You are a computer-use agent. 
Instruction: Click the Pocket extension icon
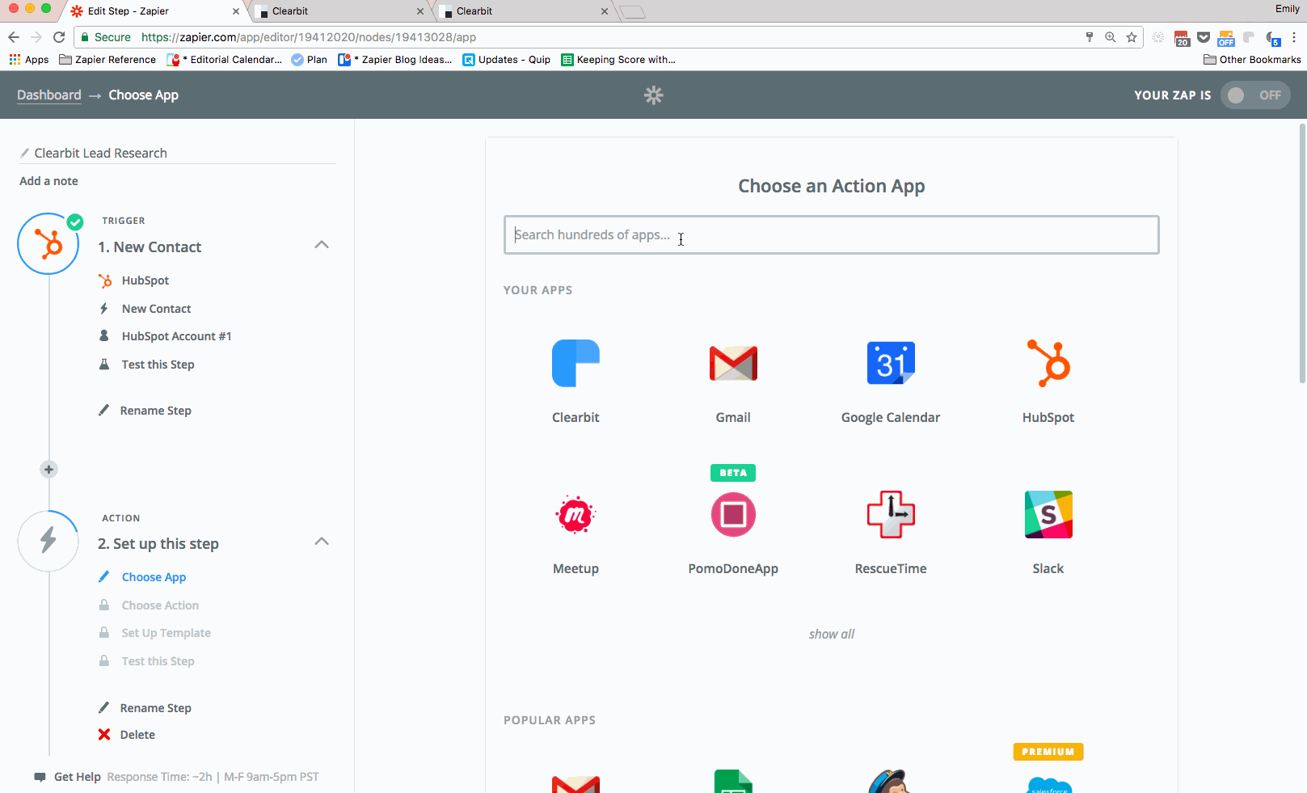point(1204,37)
